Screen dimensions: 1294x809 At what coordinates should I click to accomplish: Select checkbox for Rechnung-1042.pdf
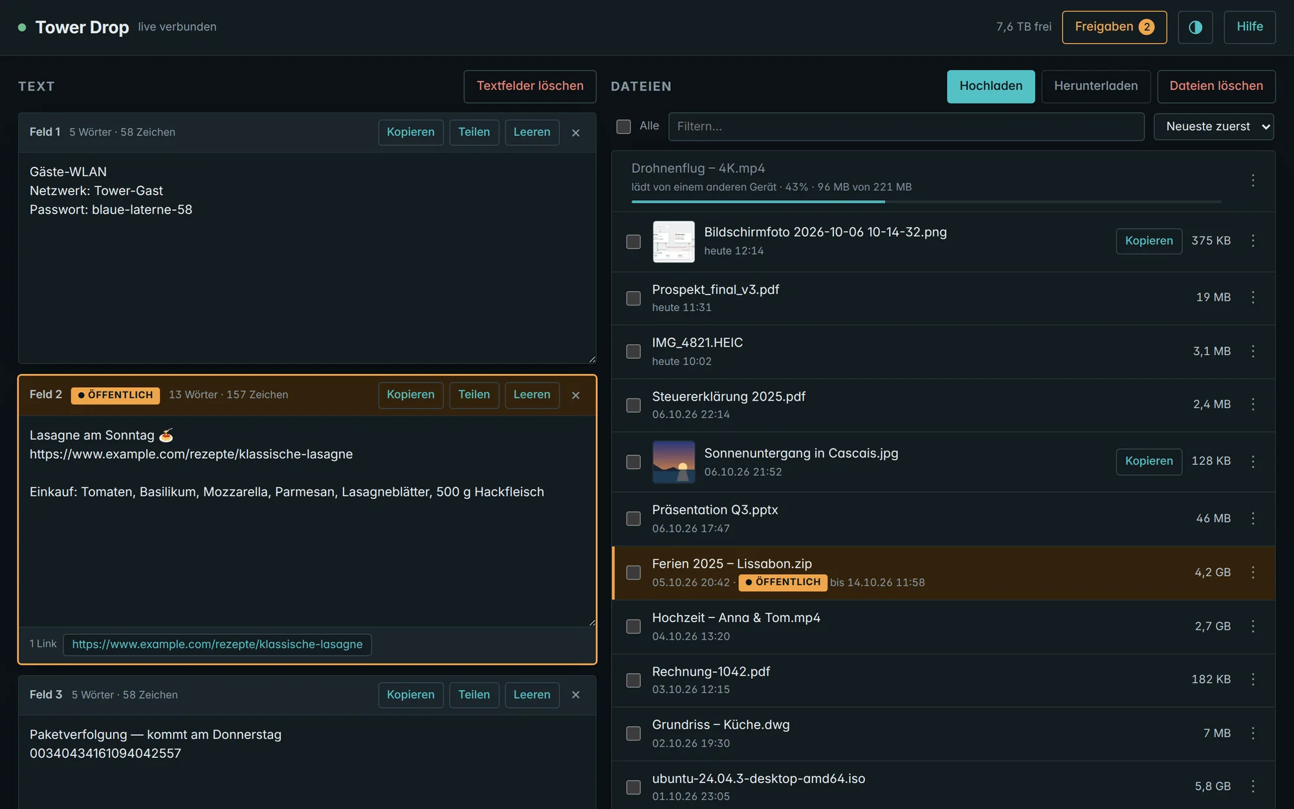(633, 680)
